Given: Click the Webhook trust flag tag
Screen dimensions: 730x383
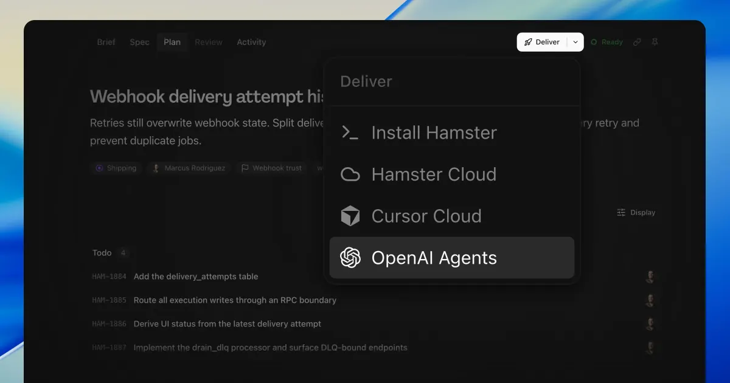Looking at the screenshot, I should coord(271,168).
